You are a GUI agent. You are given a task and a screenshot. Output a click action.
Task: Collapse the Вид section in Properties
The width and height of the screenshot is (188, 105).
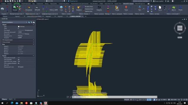pos(33,44)
